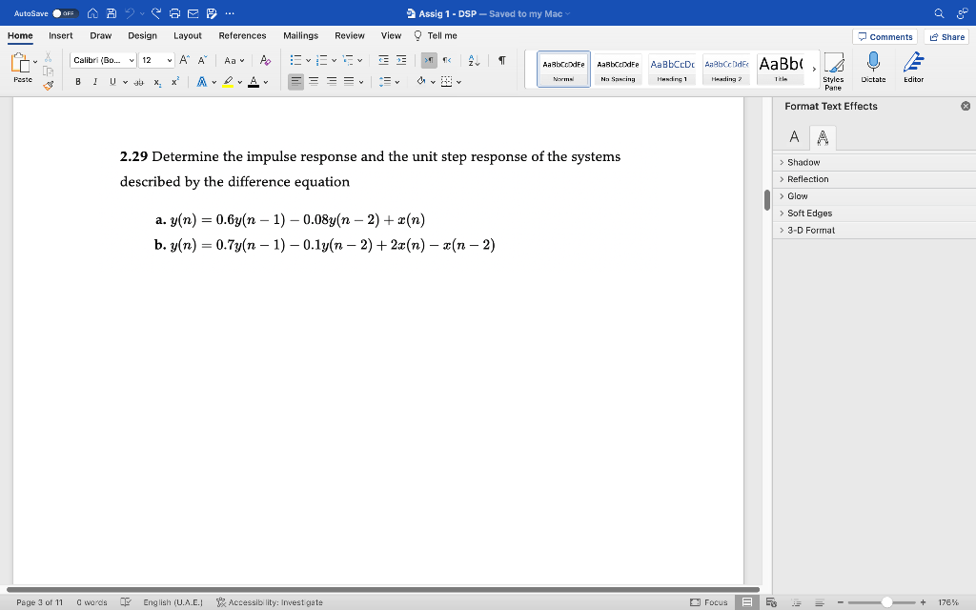Screen dimensions: 976x610
Task: Launch the Editor tool
Action: coord(911,67)
